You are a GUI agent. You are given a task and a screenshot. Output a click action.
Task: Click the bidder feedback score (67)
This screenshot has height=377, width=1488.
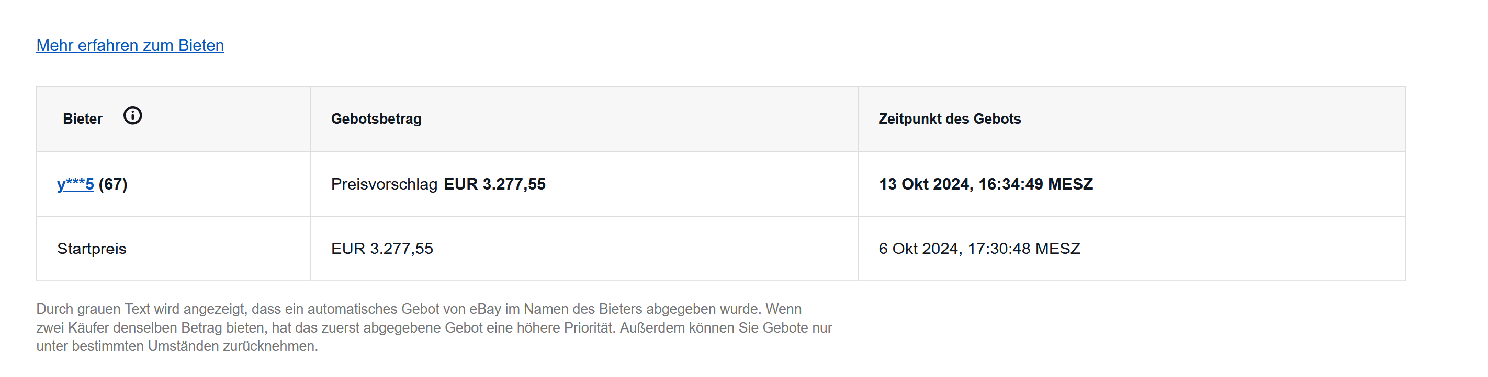[113, 184]
